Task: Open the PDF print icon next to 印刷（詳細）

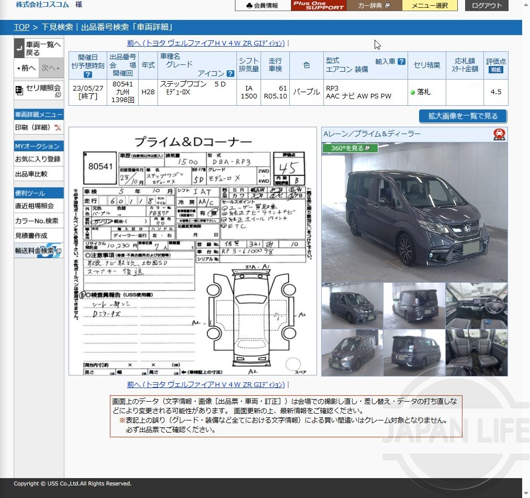Action: (58, 127)
